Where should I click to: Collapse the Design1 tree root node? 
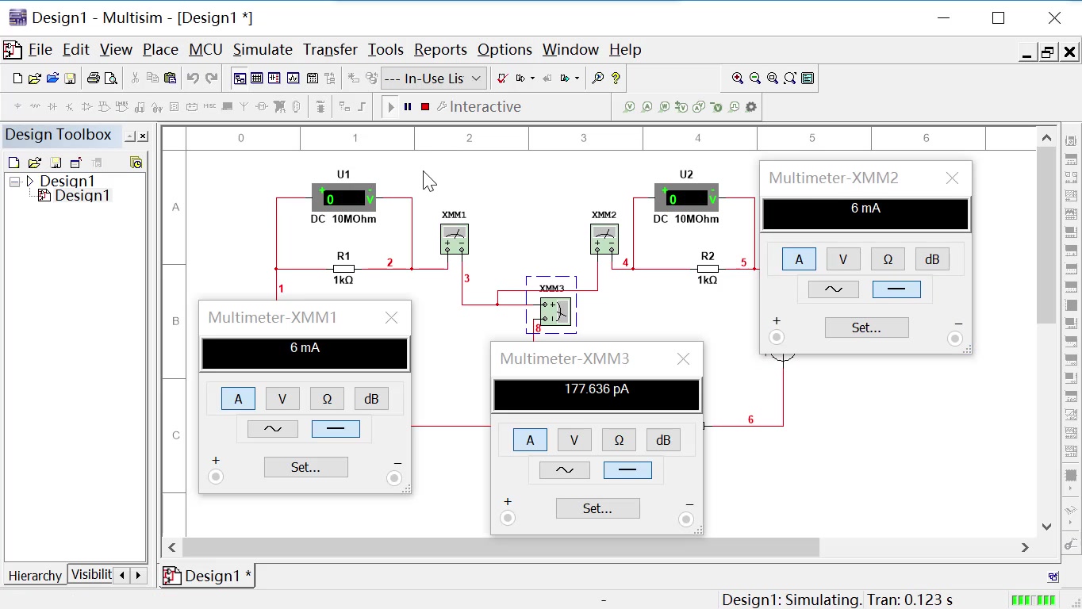coord(14,182)
